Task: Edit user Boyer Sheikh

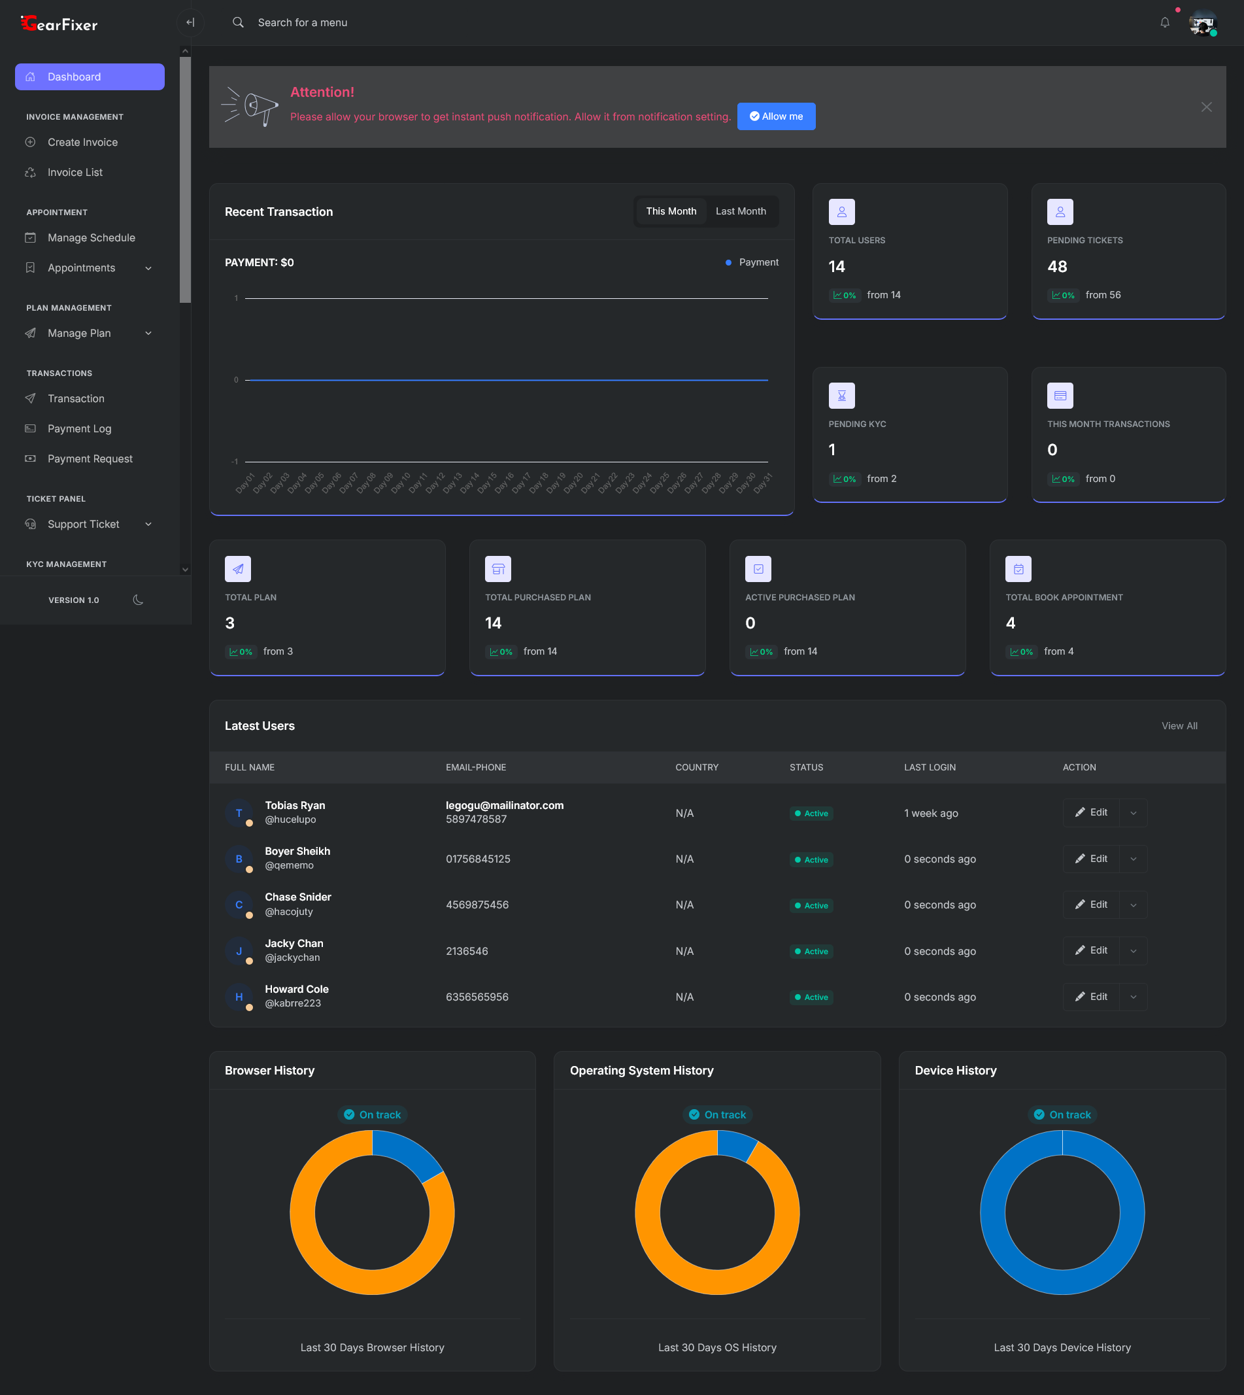Action: tap(1091, 859)
